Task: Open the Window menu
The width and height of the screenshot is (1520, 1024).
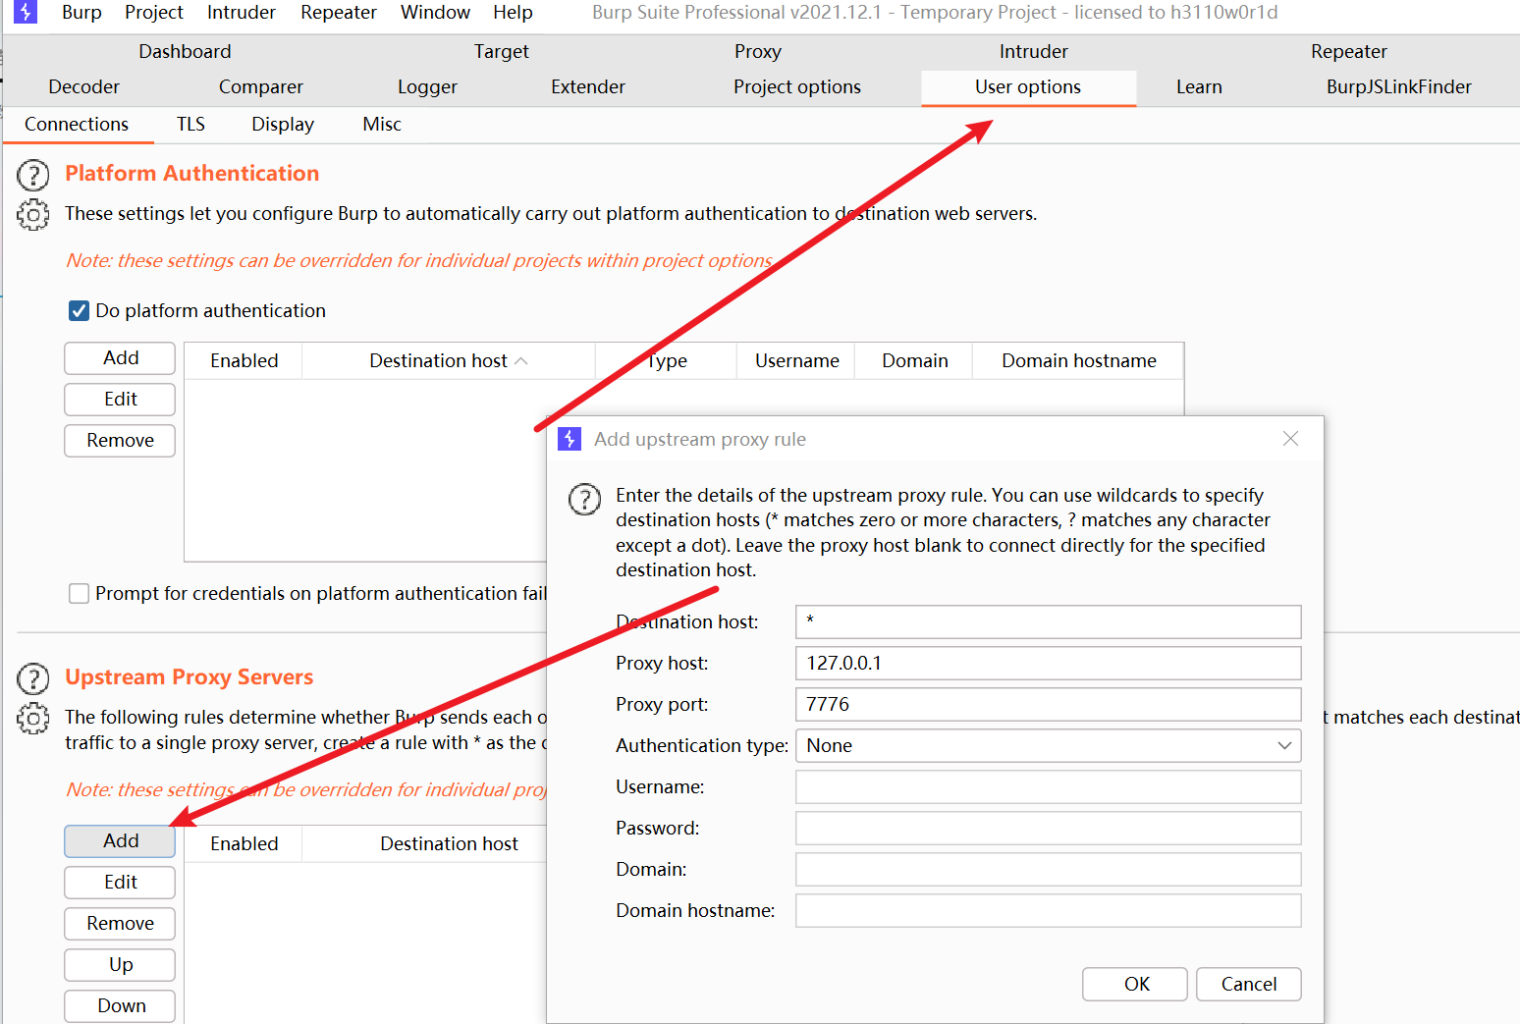Action: pyautogui.click(x=435, y=12)
